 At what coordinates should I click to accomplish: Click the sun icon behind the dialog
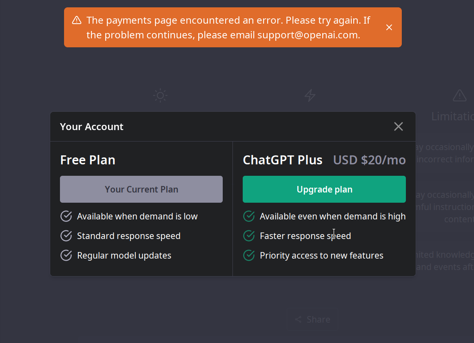point(160,96)
